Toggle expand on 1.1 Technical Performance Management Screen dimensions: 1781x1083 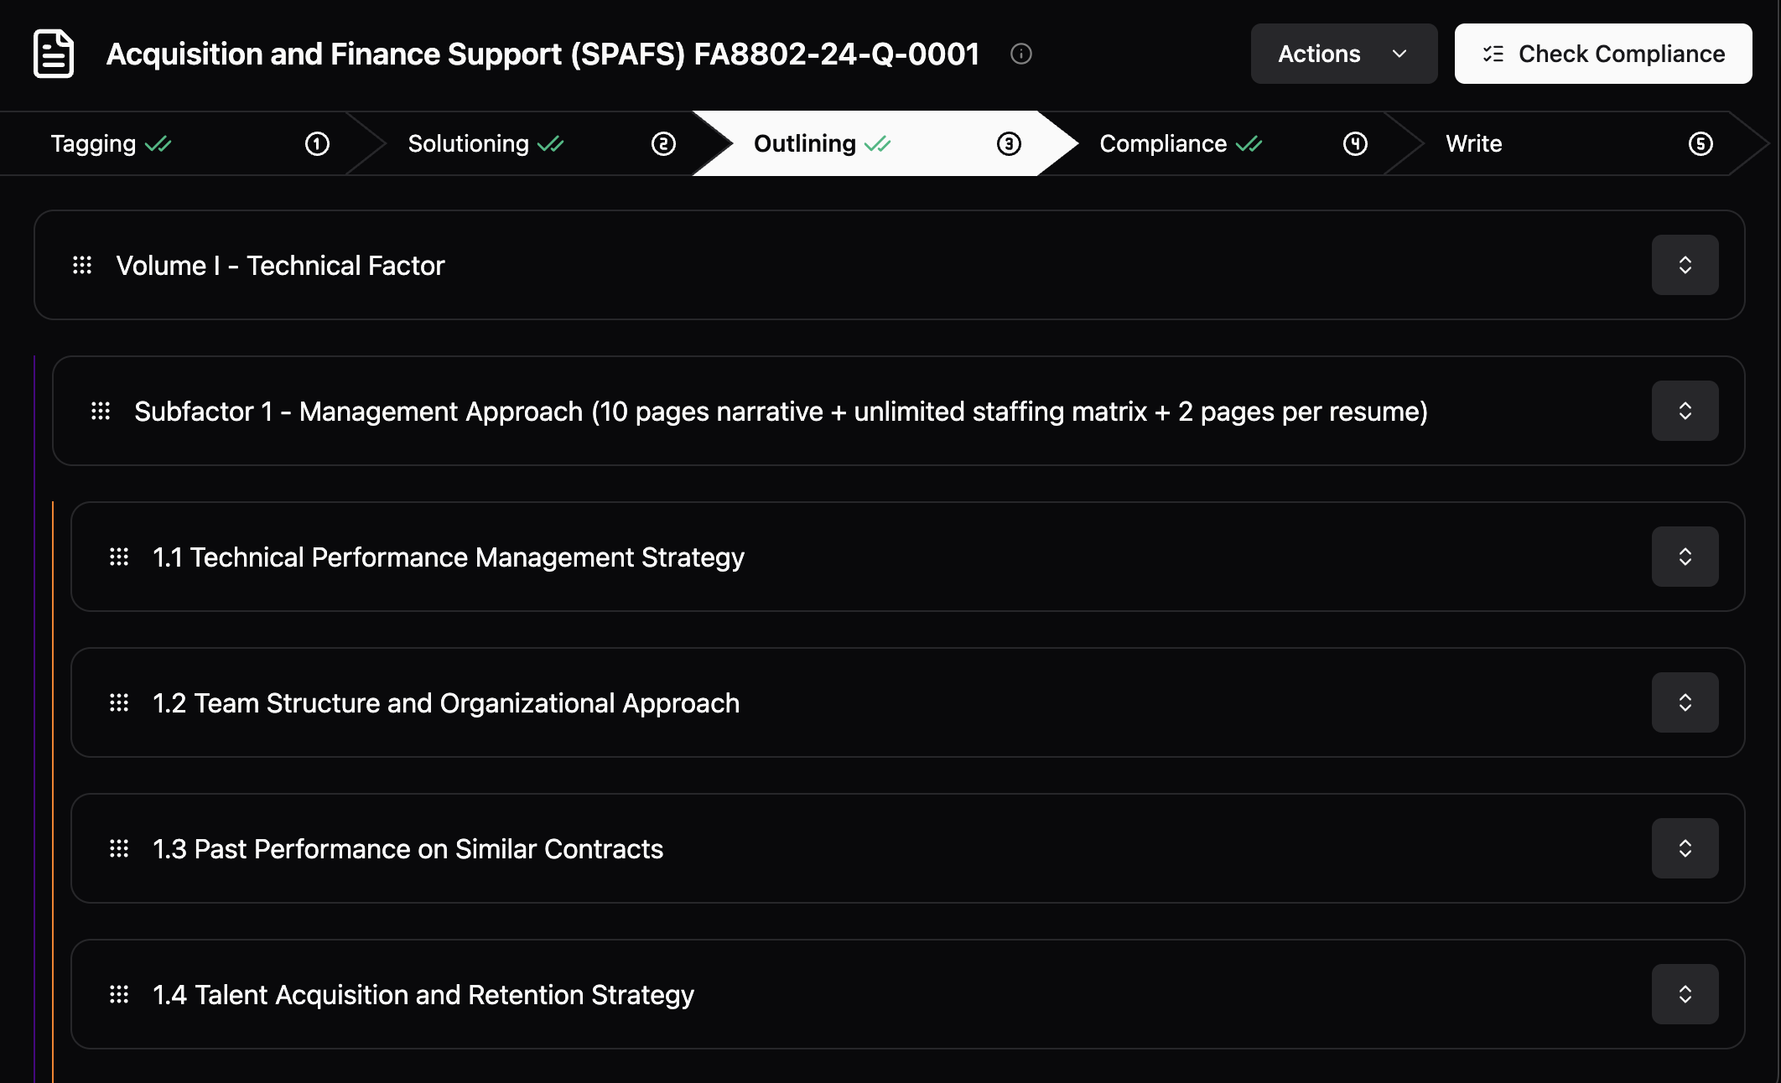coord(1685,557)
